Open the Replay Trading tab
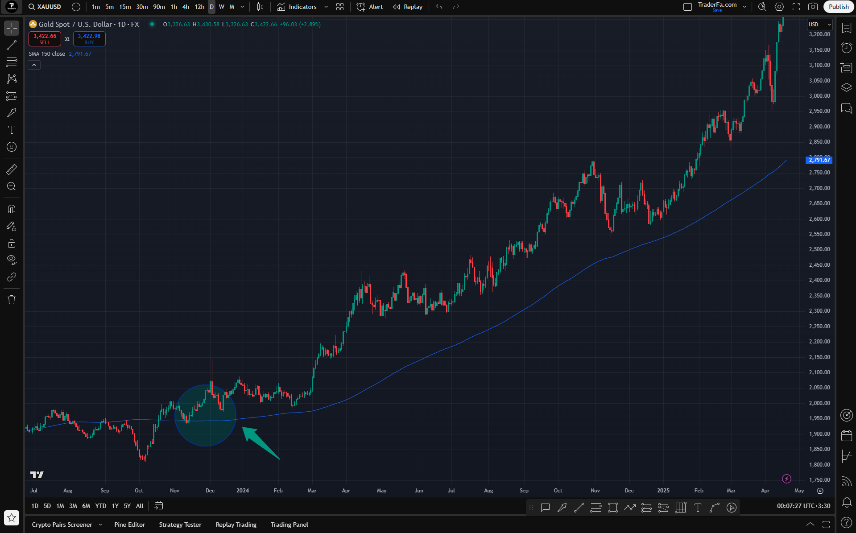 pyautogui.click(x=236, y=525)
